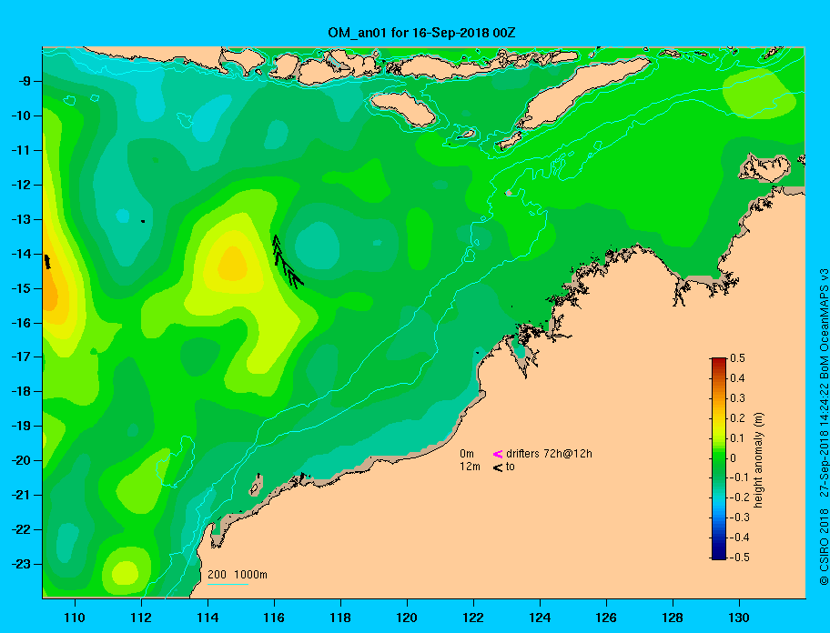The image size is (830, 633).
Task: Click the black drifter track arrows on the map
Action: (x=287, y=262)
